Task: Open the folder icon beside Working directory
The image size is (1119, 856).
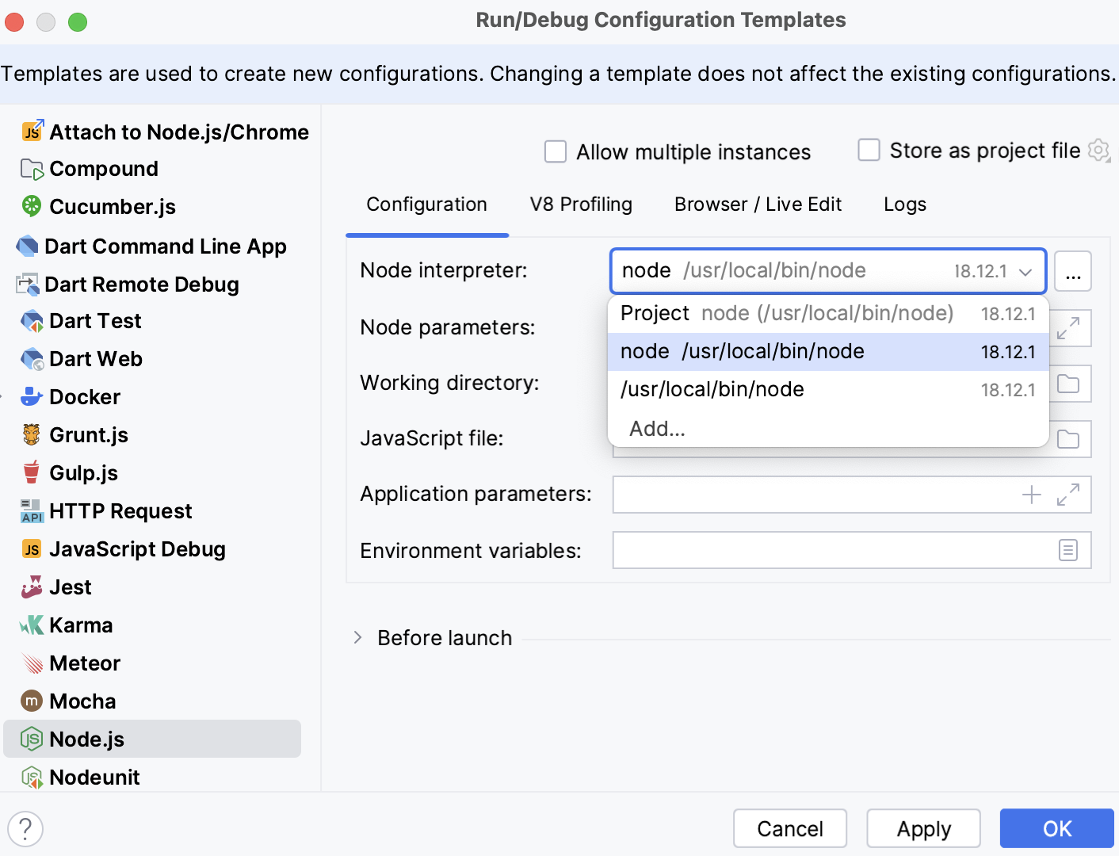Action: (x=1068, y=383)
